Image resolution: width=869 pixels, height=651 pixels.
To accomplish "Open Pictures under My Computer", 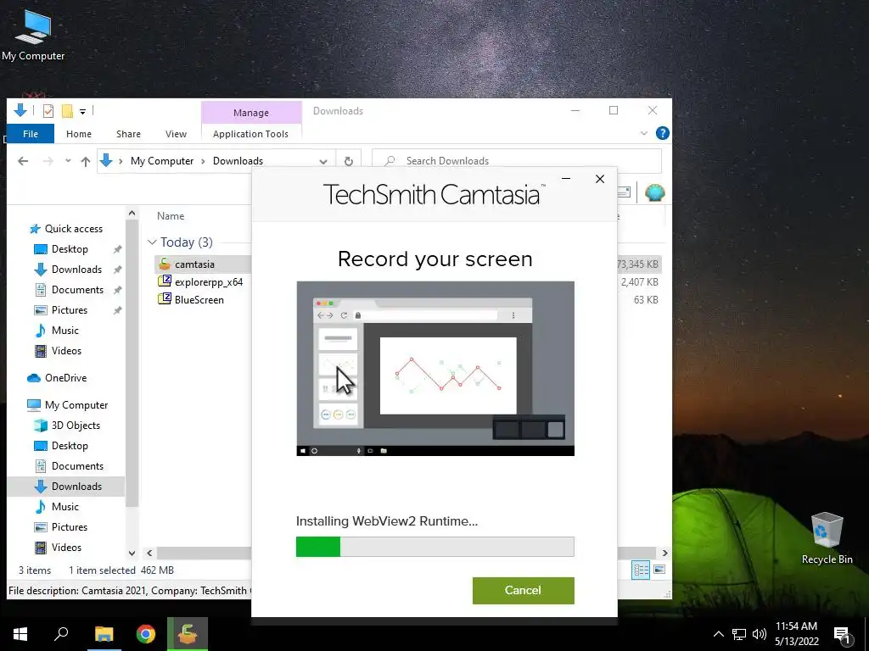I will tap(70, 527).
